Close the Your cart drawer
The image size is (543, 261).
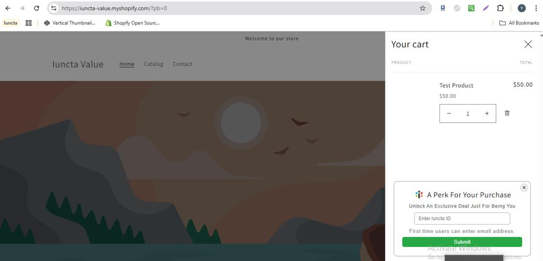527,44
